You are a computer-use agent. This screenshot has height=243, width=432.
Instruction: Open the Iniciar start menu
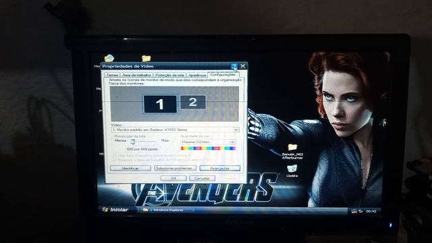coord(115,210)
